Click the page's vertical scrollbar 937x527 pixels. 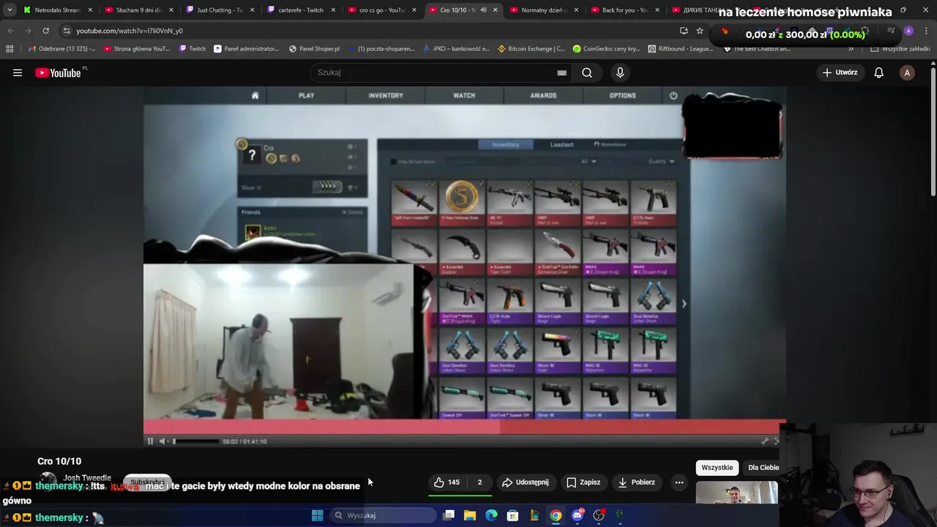point(933,132)
